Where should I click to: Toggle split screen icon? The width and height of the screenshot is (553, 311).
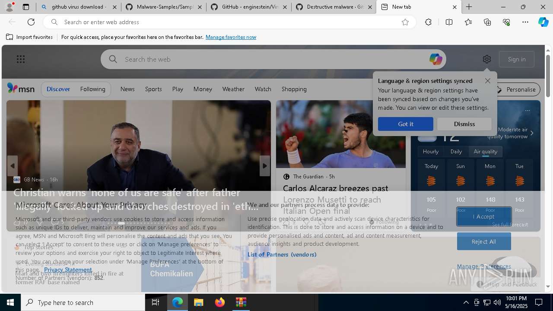pyautogui.click(x=449, y=22)
